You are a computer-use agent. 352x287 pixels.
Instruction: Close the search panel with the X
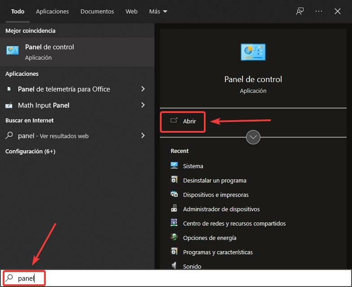(x=338, y=11)
